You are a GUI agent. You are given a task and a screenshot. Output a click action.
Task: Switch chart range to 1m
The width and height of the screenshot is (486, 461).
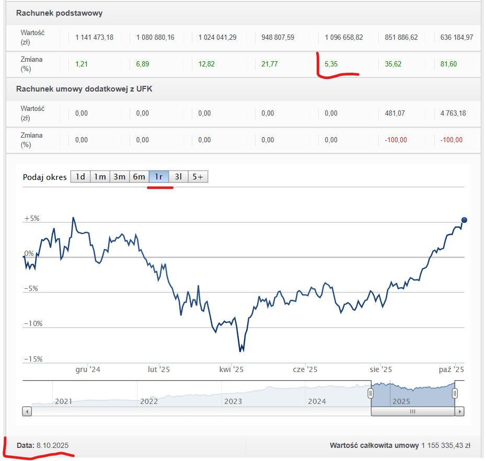pyautogui.click(x=100, y=177)
